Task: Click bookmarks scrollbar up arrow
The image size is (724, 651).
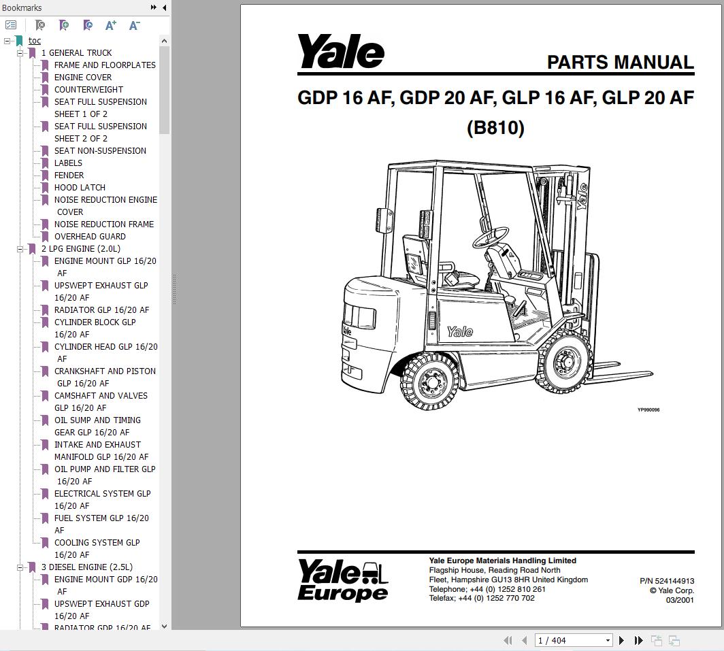Action: point(165,41)
